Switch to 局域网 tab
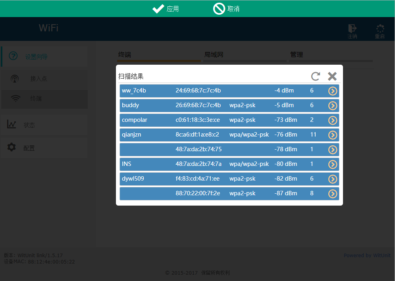395x281 pixels. click(245, 56)
